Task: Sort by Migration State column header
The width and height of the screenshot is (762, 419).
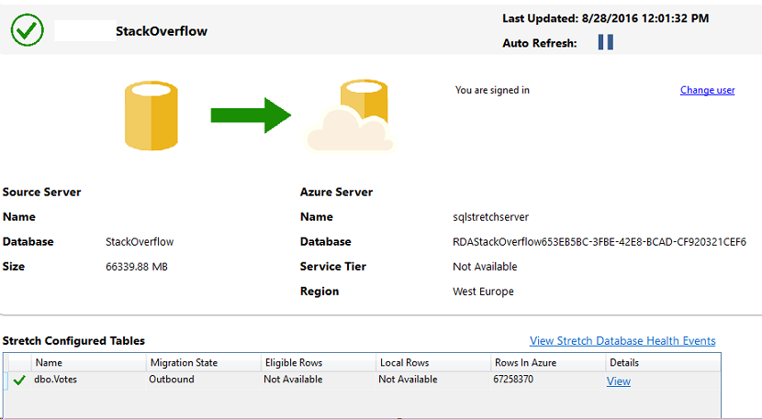Action: click(x=184, y=363)
